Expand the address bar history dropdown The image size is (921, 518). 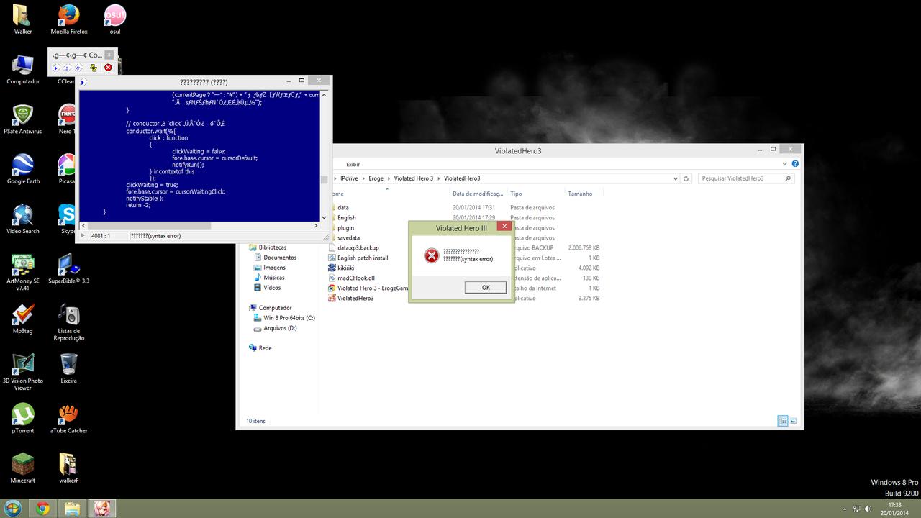pos(675,178)
